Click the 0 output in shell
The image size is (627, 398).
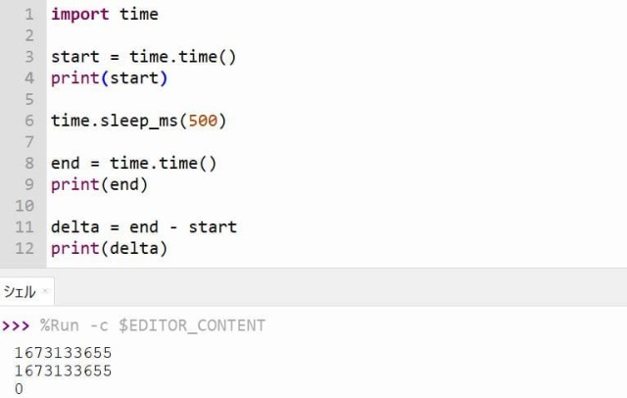[x=19, y=389]
